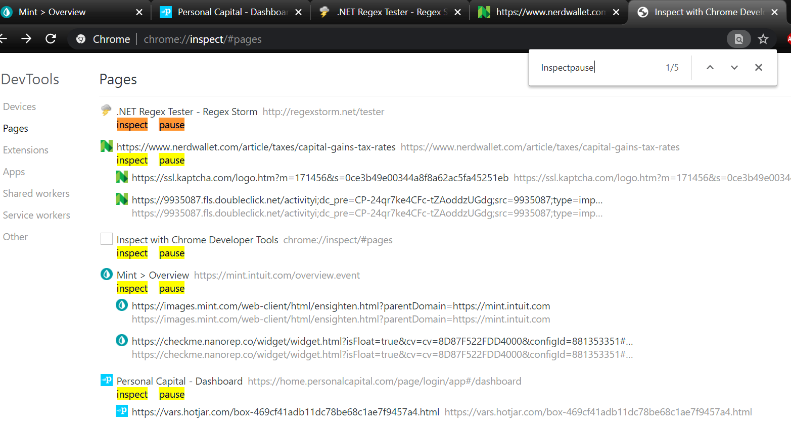
Task: Pause the nerdwallet capital-gains page
Action: [x=172, y=160]
